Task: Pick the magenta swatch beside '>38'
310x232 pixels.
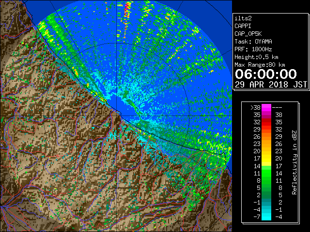Action: (266, 108)
